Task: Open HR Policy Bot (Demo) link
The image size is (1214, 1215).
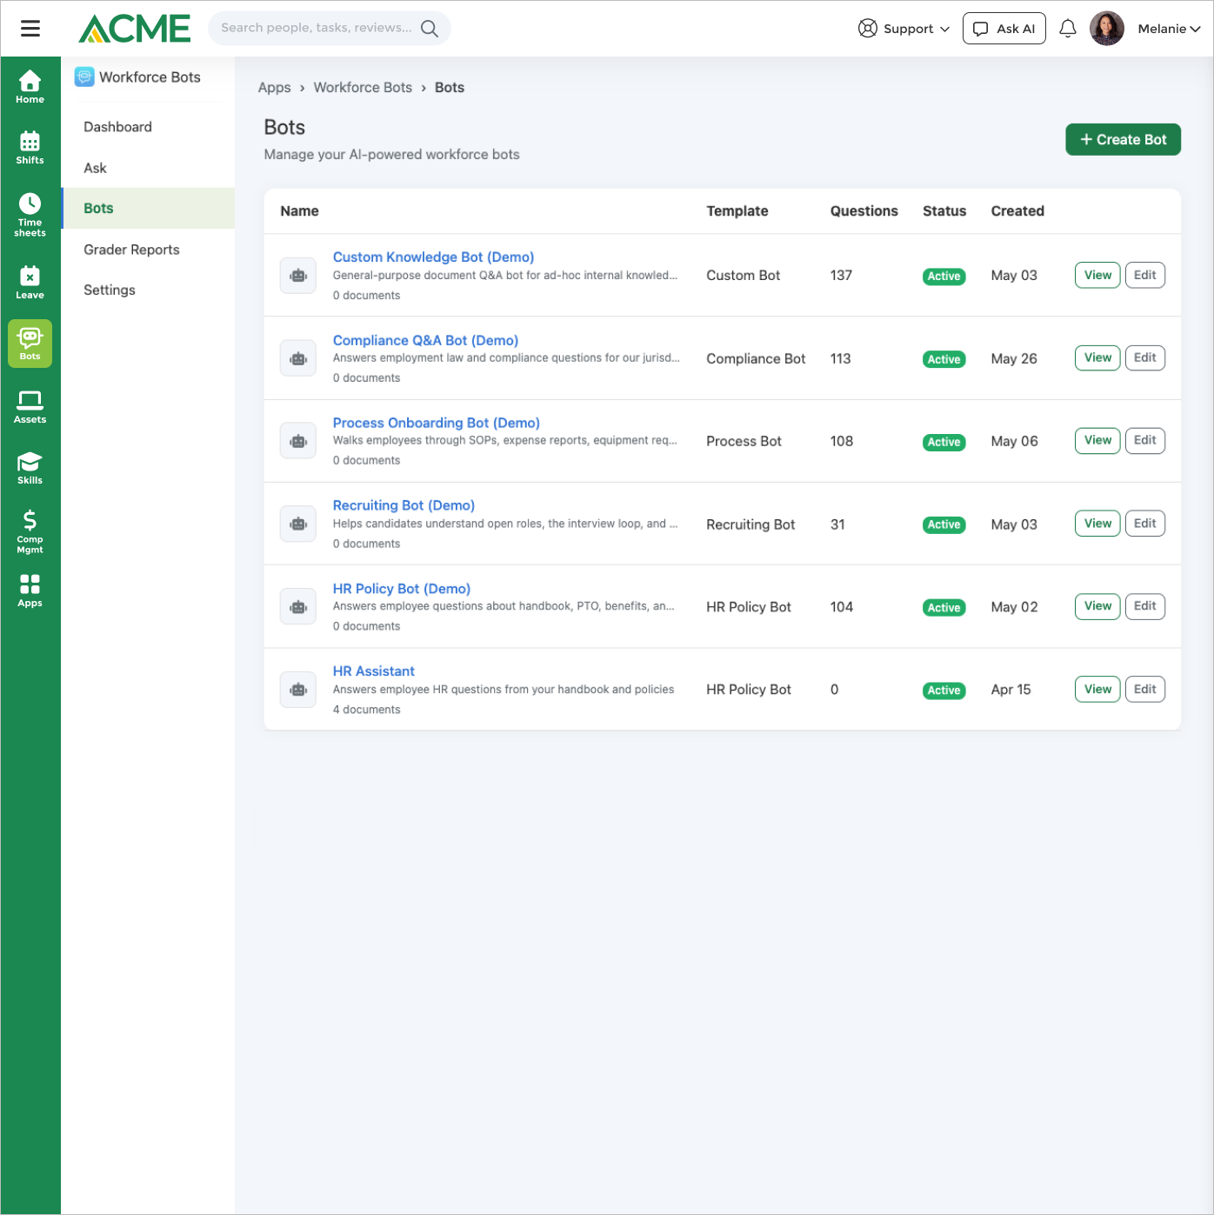Action: pos(401,589)
